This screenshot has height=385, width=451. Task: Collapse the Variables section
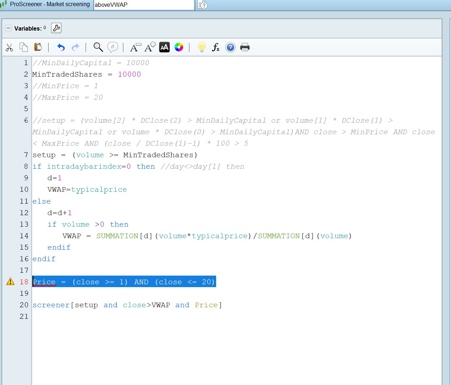point(8,28)
